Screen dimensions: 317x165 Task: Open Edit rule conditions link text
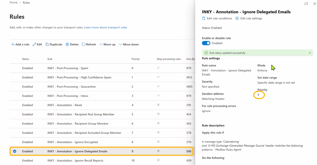coord(219,18)
